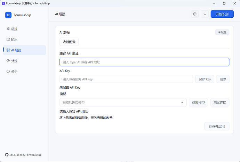Click the 未配置 API Key status text
Image resolution: width=240 pixels, height=162 pixels.
(70, 87)
